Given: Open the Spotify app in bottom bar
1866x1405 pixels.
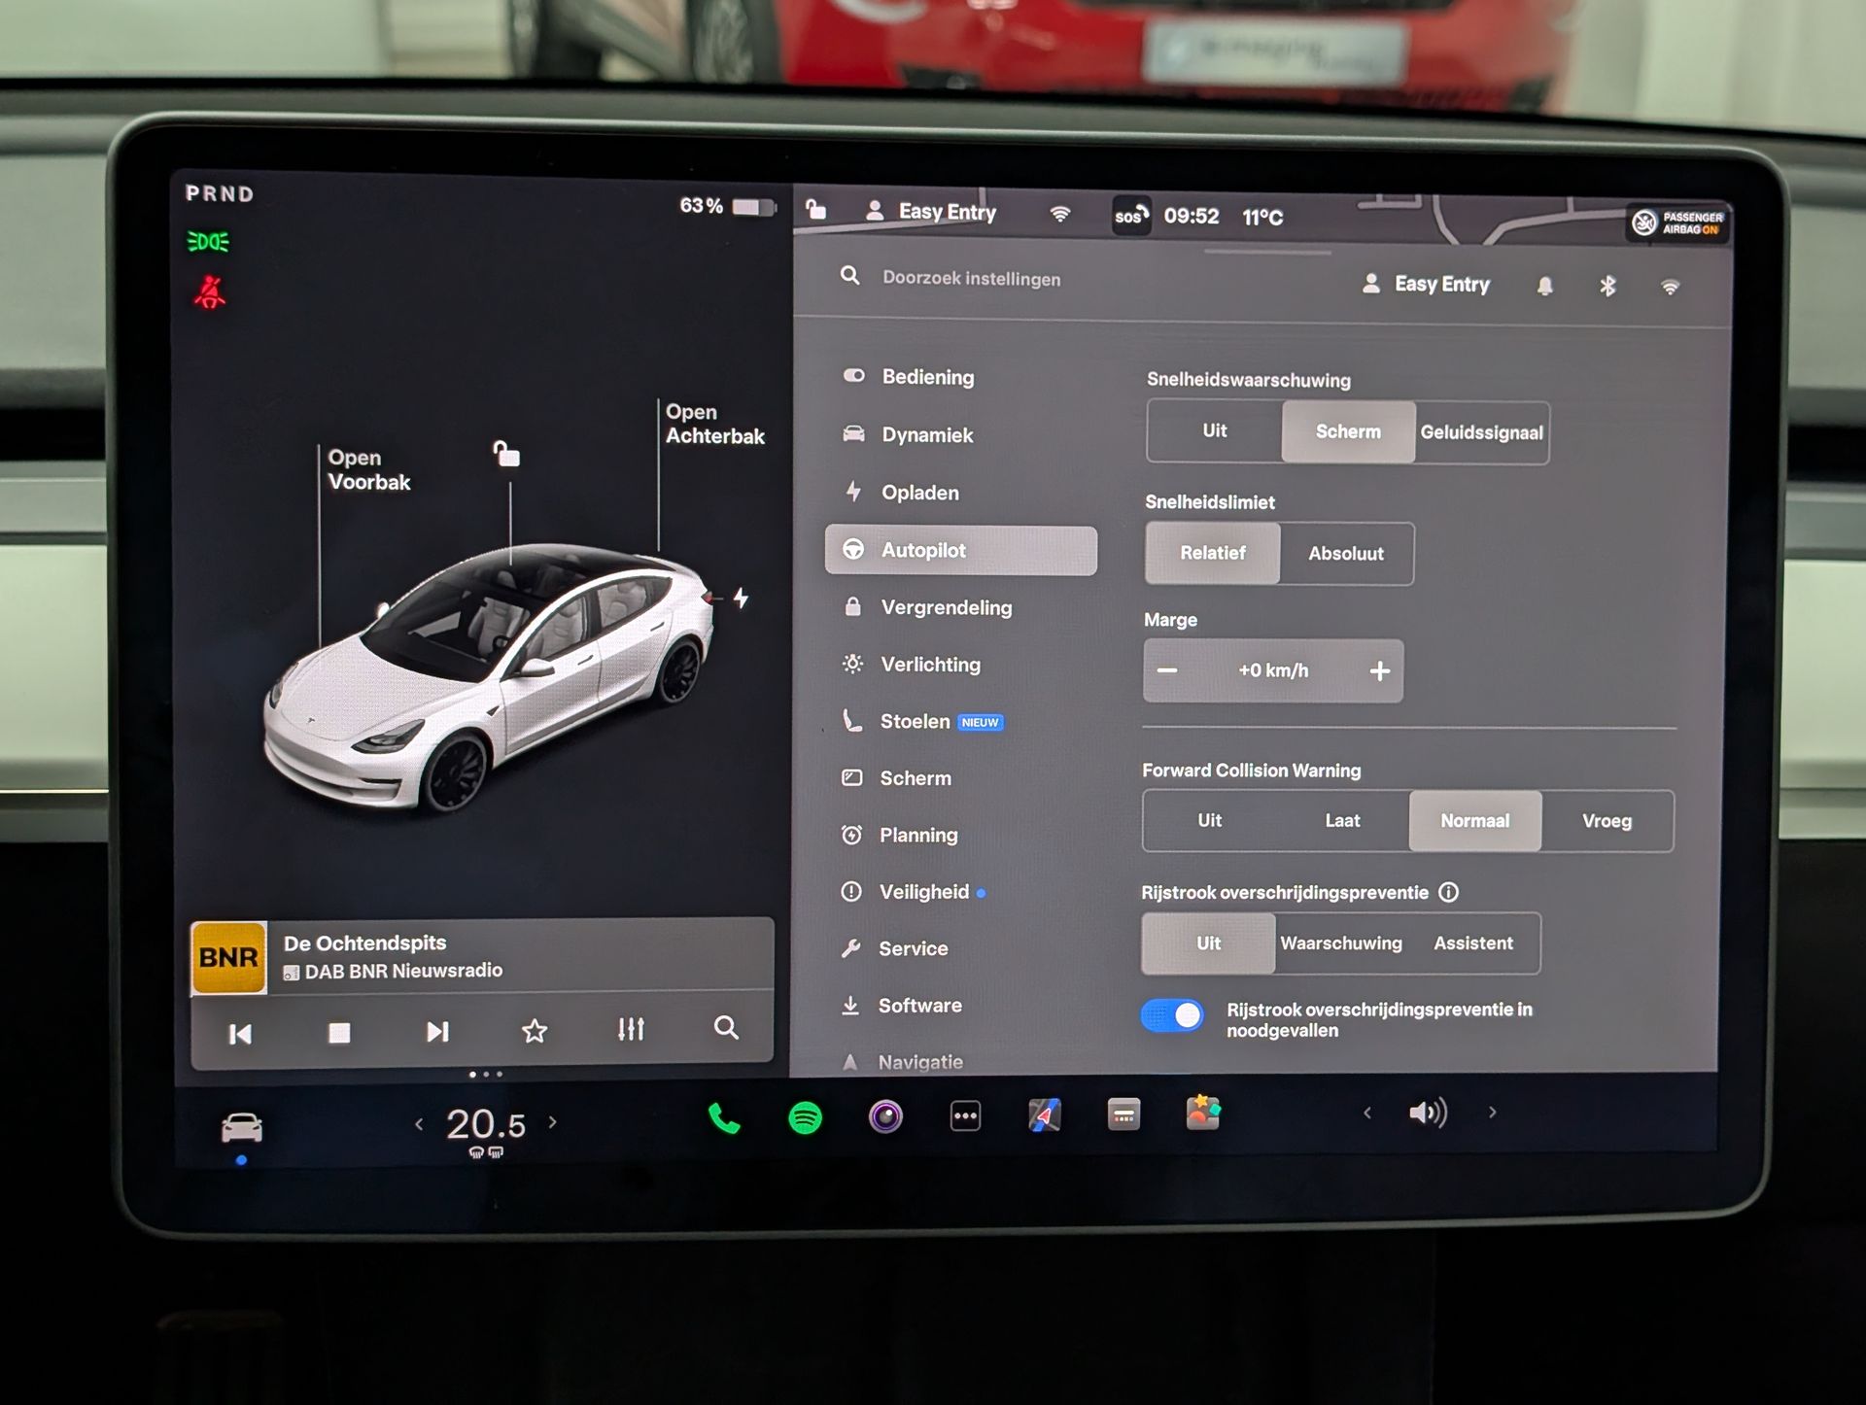Looking at the screenshot, I should click(805, 1118).
